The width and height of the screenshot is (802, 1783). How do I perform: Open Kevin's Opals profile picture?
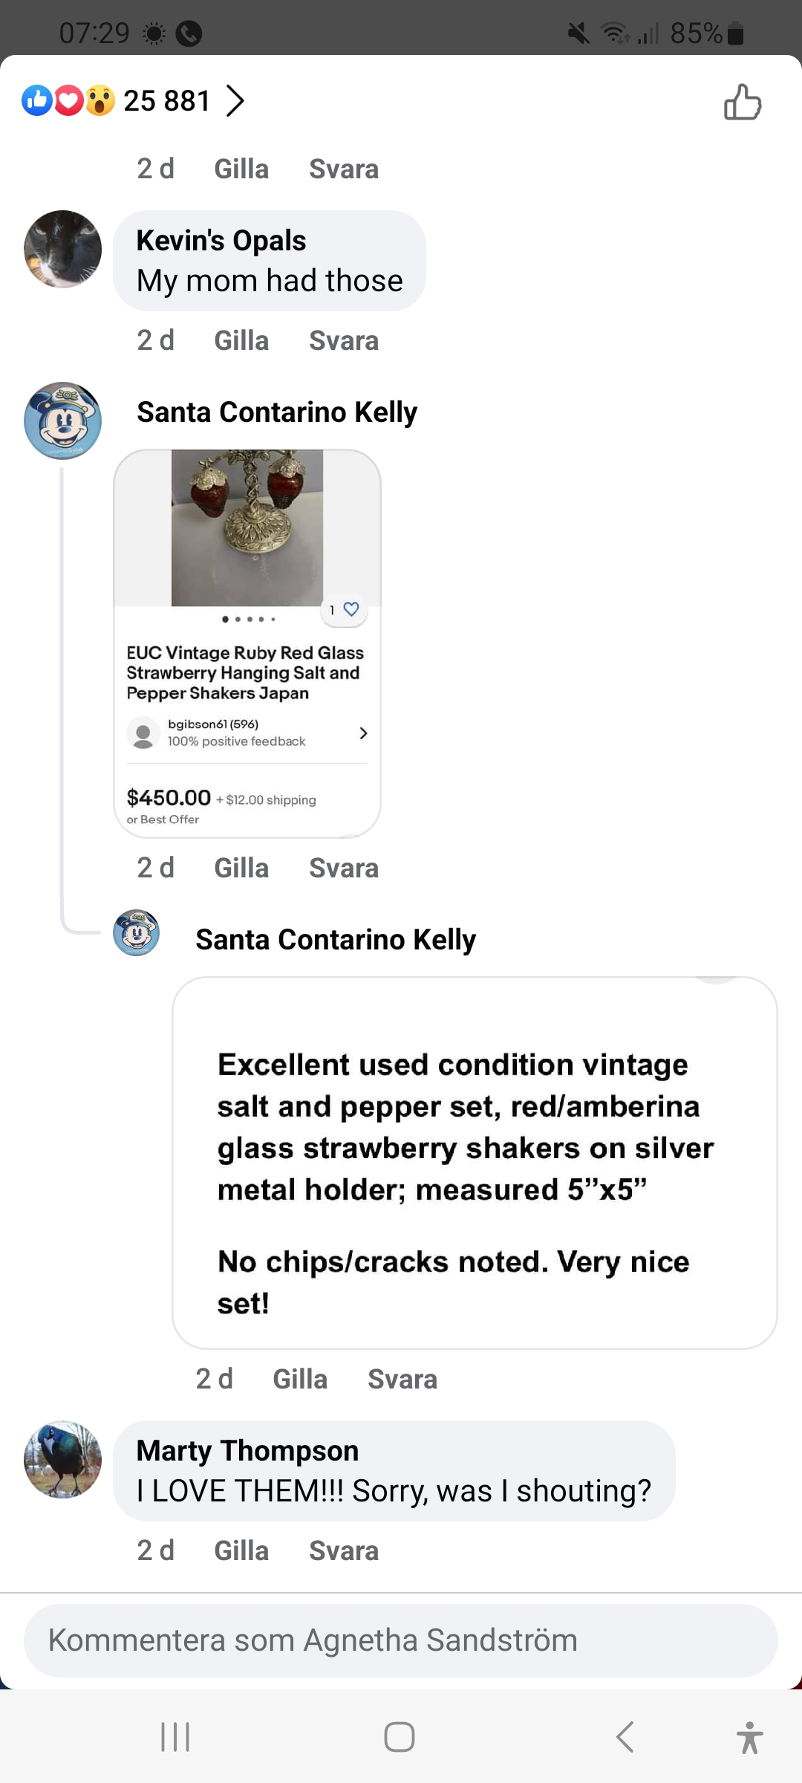pyautogui.click(x=63, y=249)
